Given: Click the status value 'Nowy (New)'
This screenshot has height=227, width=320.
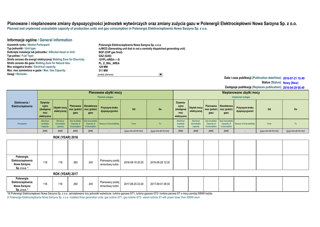Looking at the screenshot, I should [x=290, y=83].
